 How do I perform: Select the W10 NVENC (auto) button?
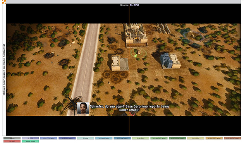pos(159,138)
